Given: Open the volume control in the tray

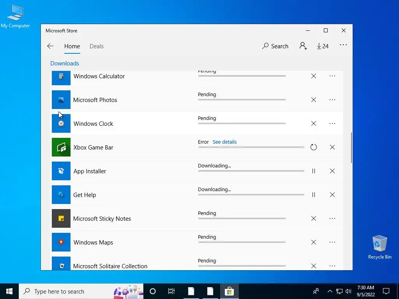Looking at the screenshot, I should coord(348,291).
